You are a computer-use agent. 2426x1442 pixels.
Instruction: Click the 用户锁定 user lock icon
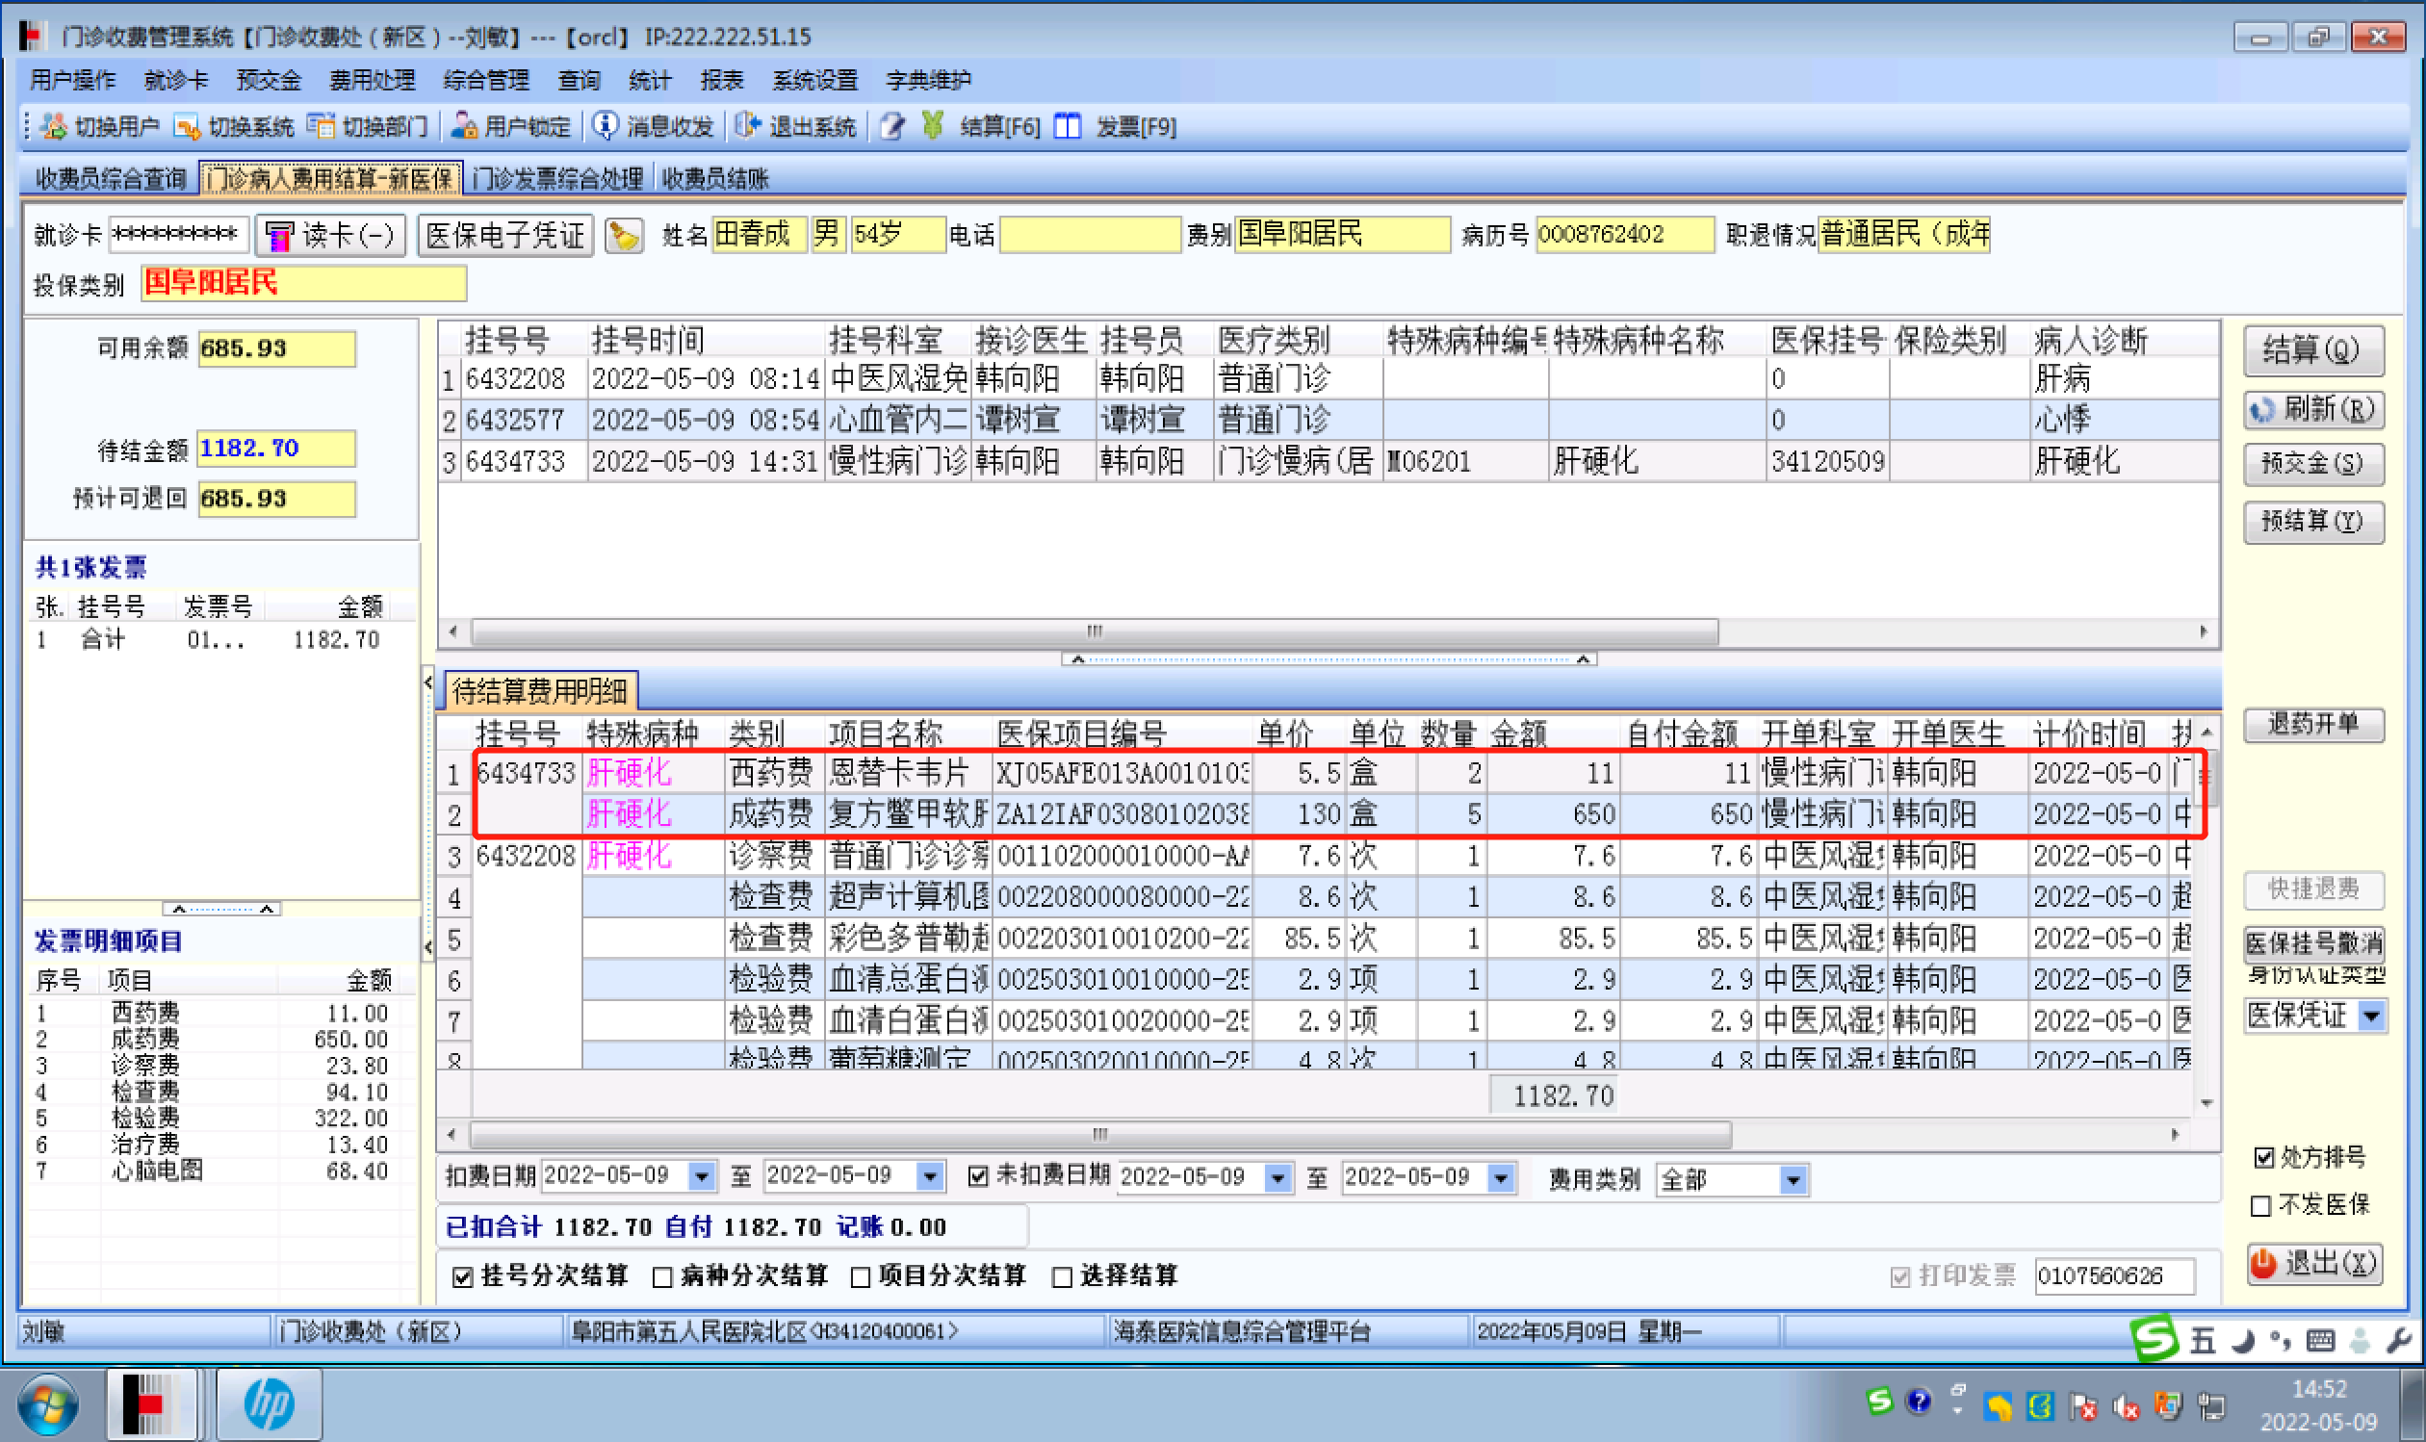tap(463, 126)
